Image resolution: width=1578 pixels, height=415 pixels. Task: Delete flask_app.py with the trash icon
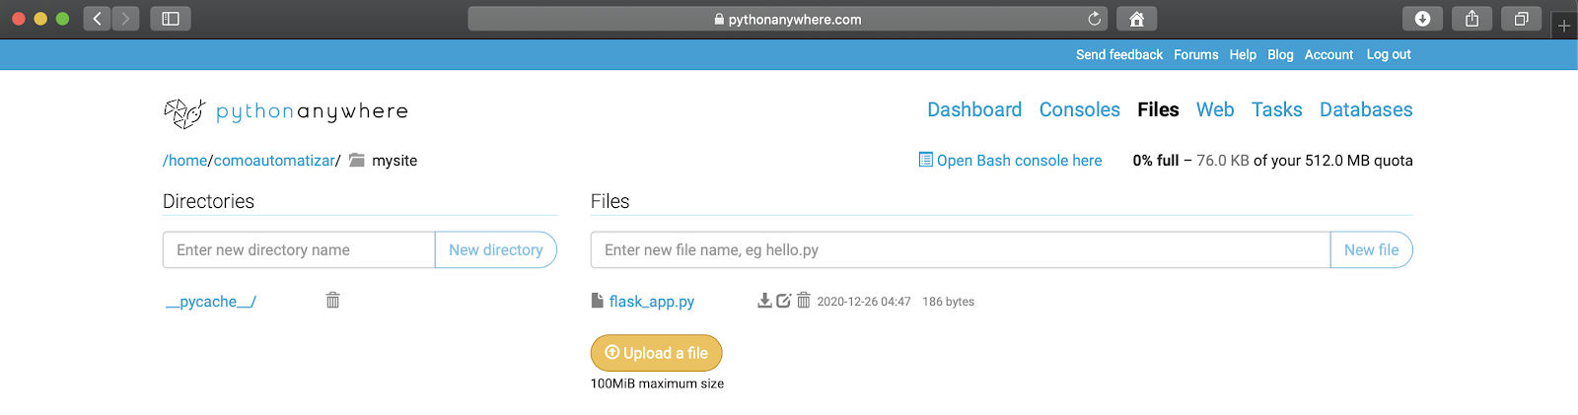point(804,301)
